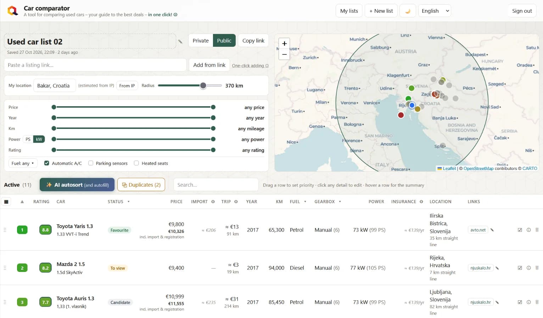Click the Radius slider handle
The height and width of the screenshot is (318, 543).
[x=203, y=86]
